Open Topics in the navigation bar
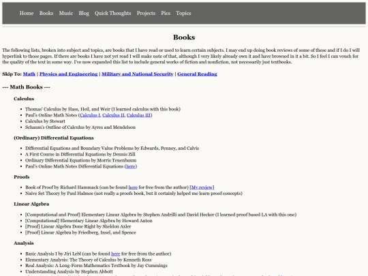 183,13
